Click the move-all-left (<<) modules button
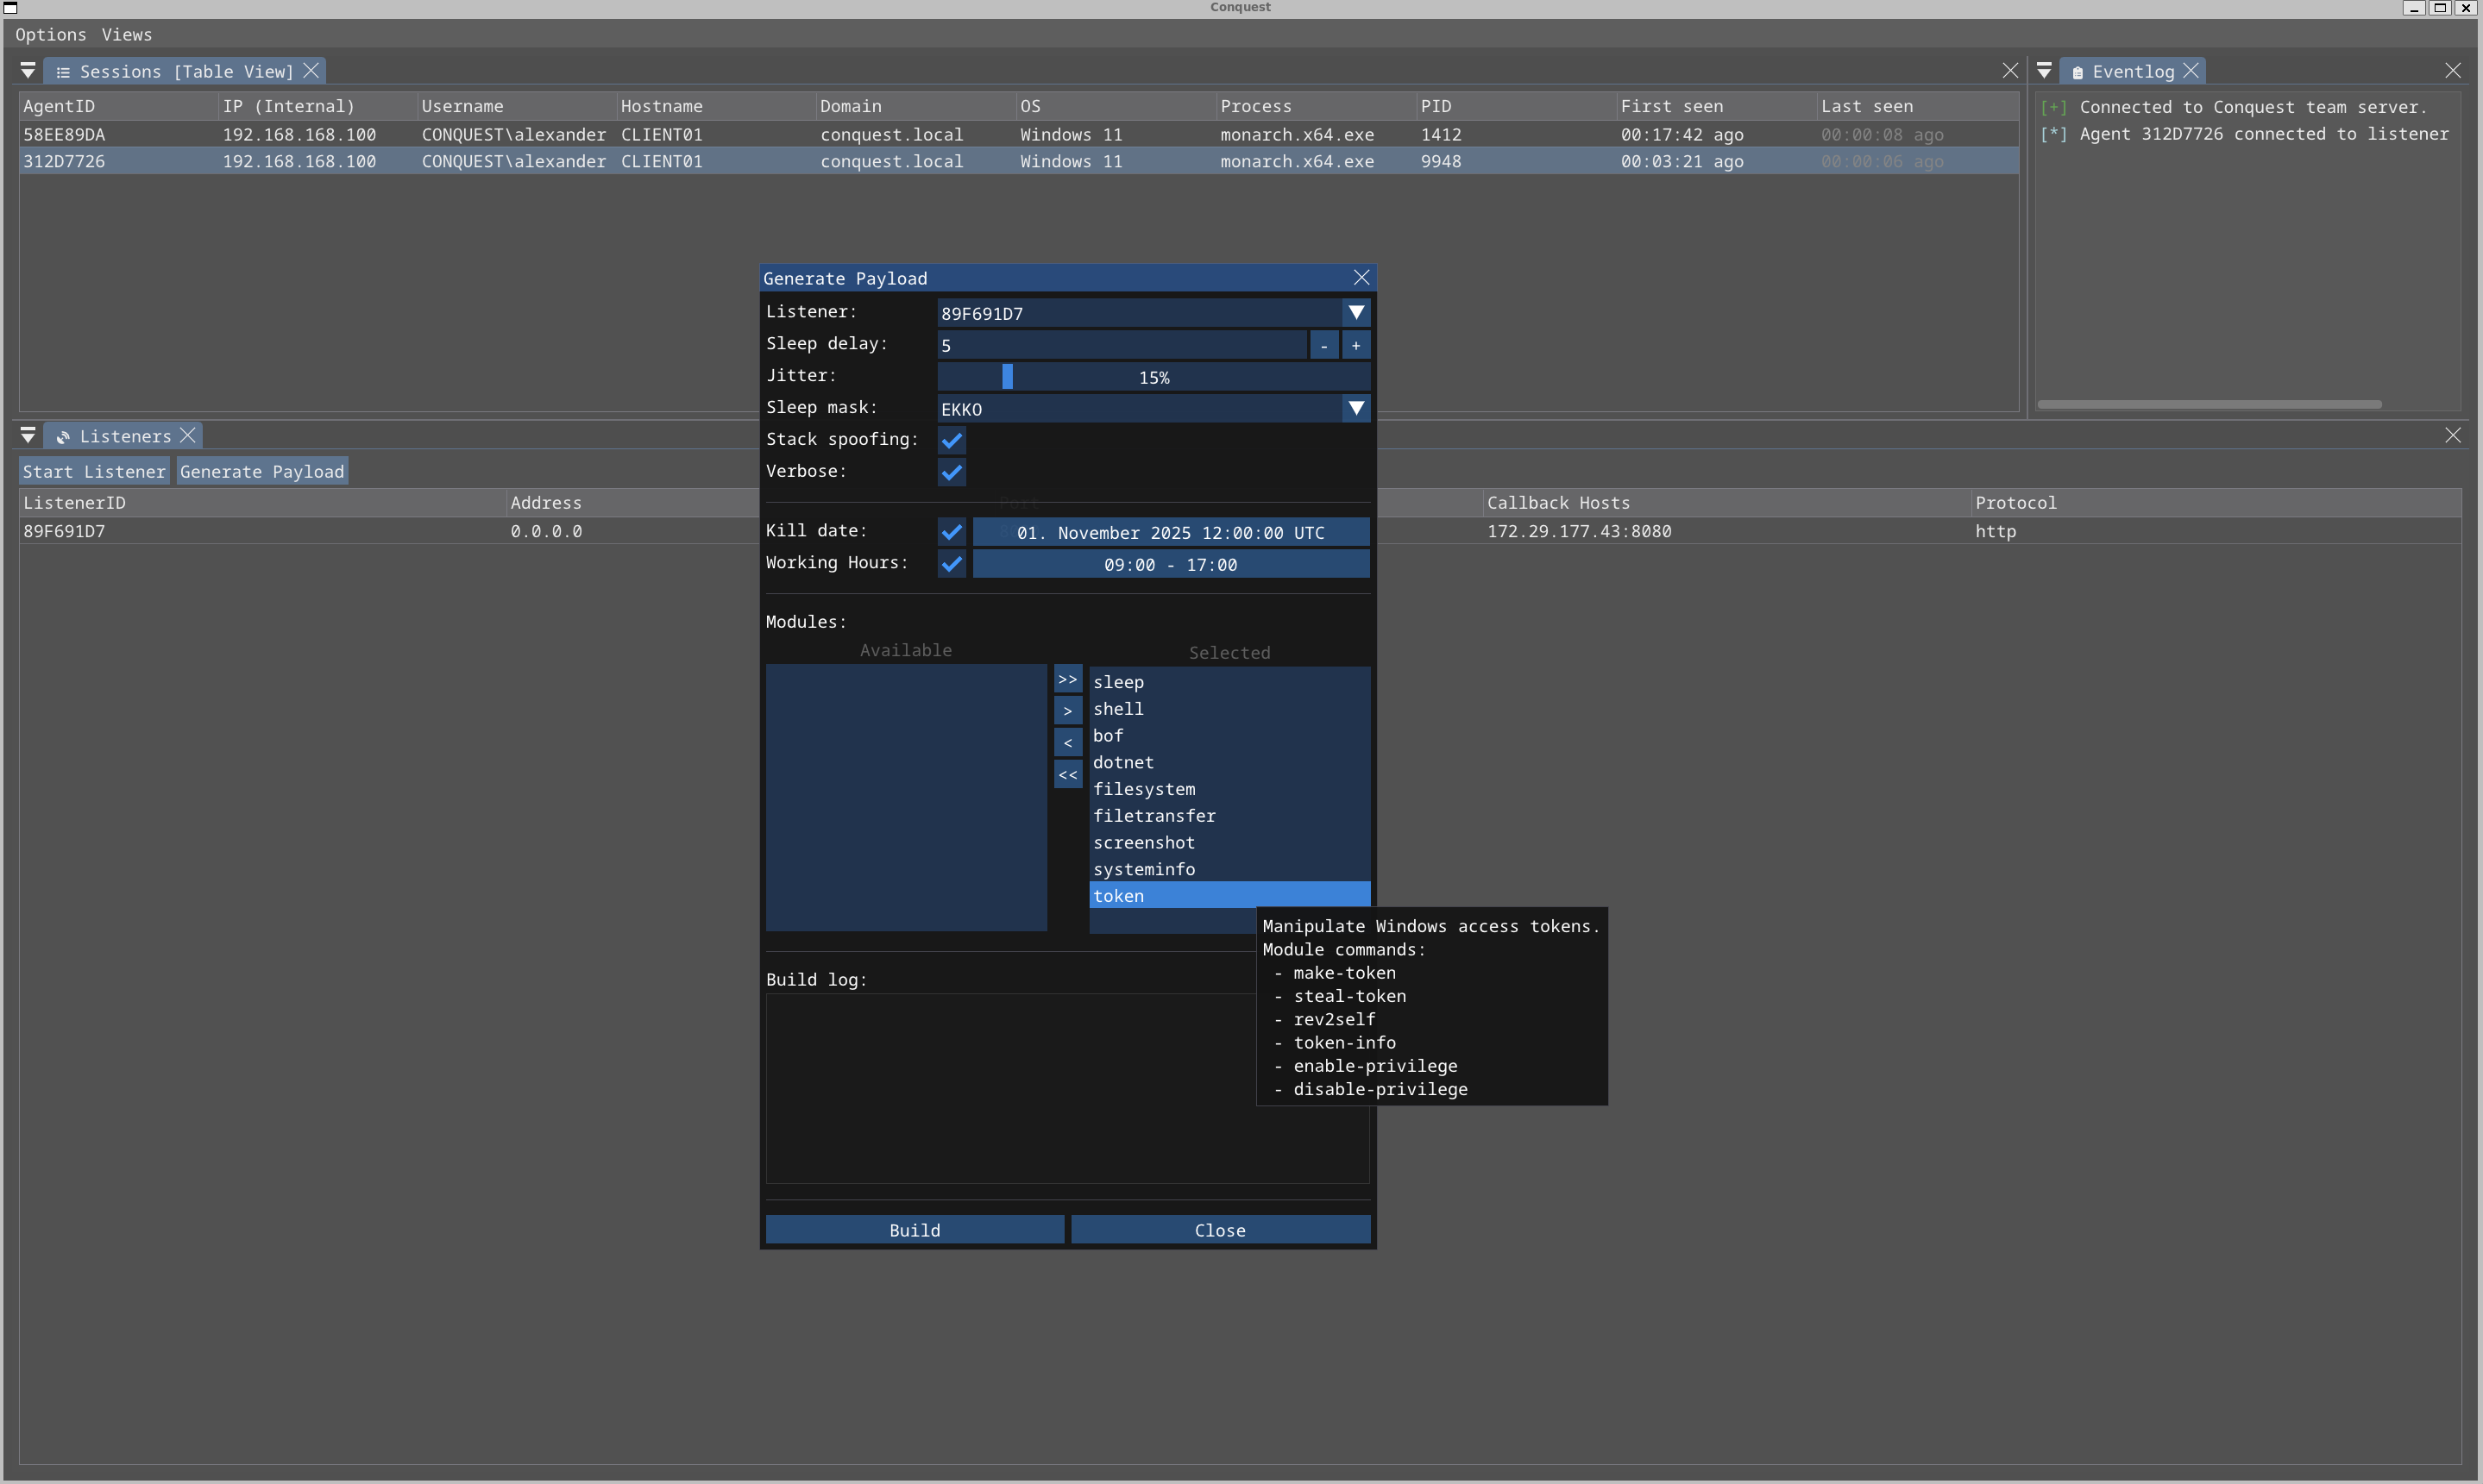The image size is (2483, 1484). coord(1067,775)
